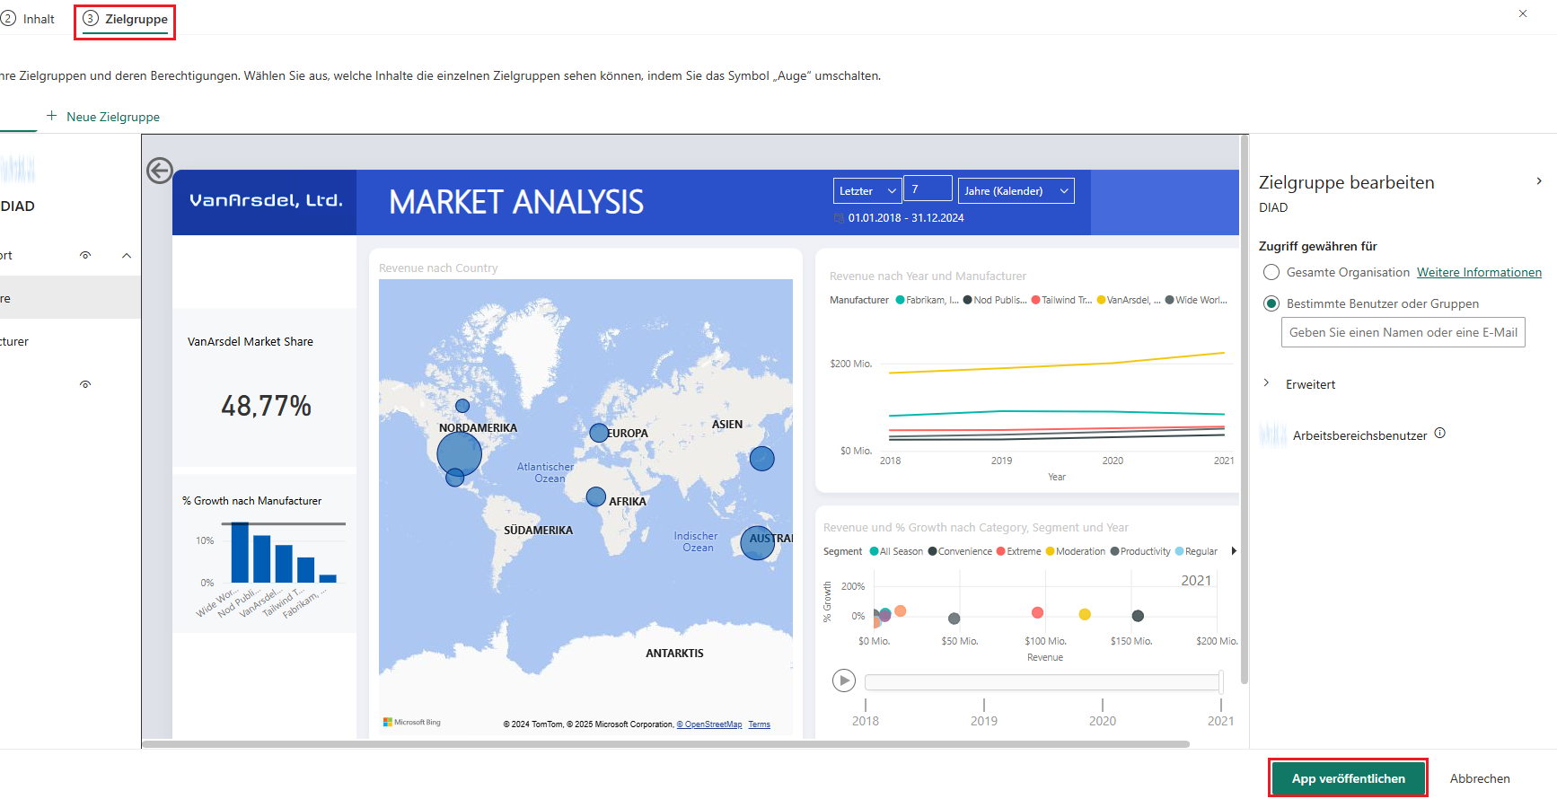The height and width of the screenshot is (799, 1557).
Task: Select Bestimmte Benutzer oder Gruppen radio option
Action: coord(1271,303)
